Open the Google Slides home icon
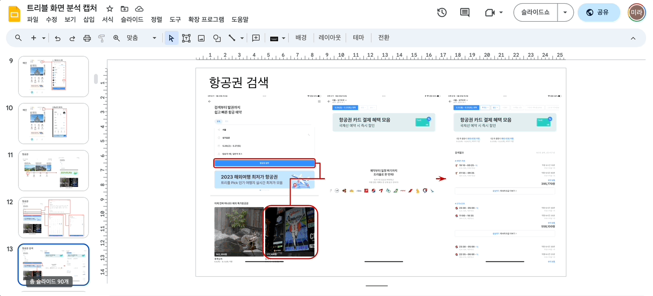Screen dimensions: 653x296 pos(15,13)
